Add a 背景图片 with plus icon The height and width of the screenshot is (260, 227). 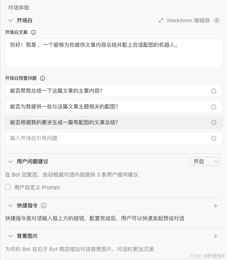216,236
